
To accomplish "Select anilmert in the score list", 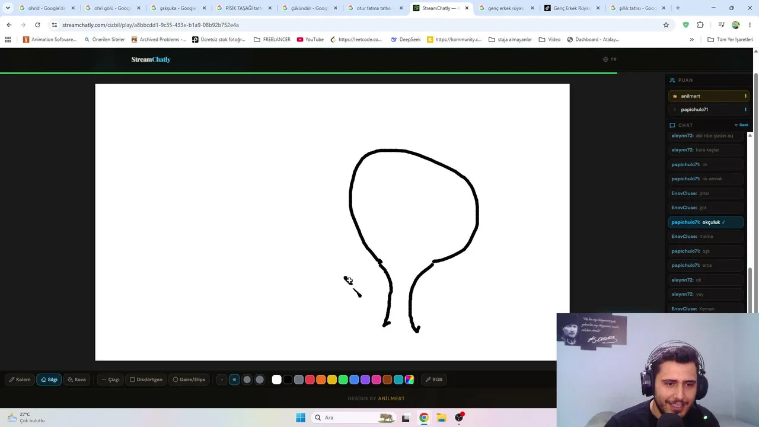I will [709, 96].
